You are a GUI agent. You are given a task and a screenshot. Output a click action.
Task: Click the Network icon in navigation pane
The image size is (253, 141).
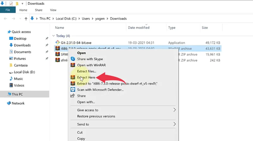click(9, 103)
